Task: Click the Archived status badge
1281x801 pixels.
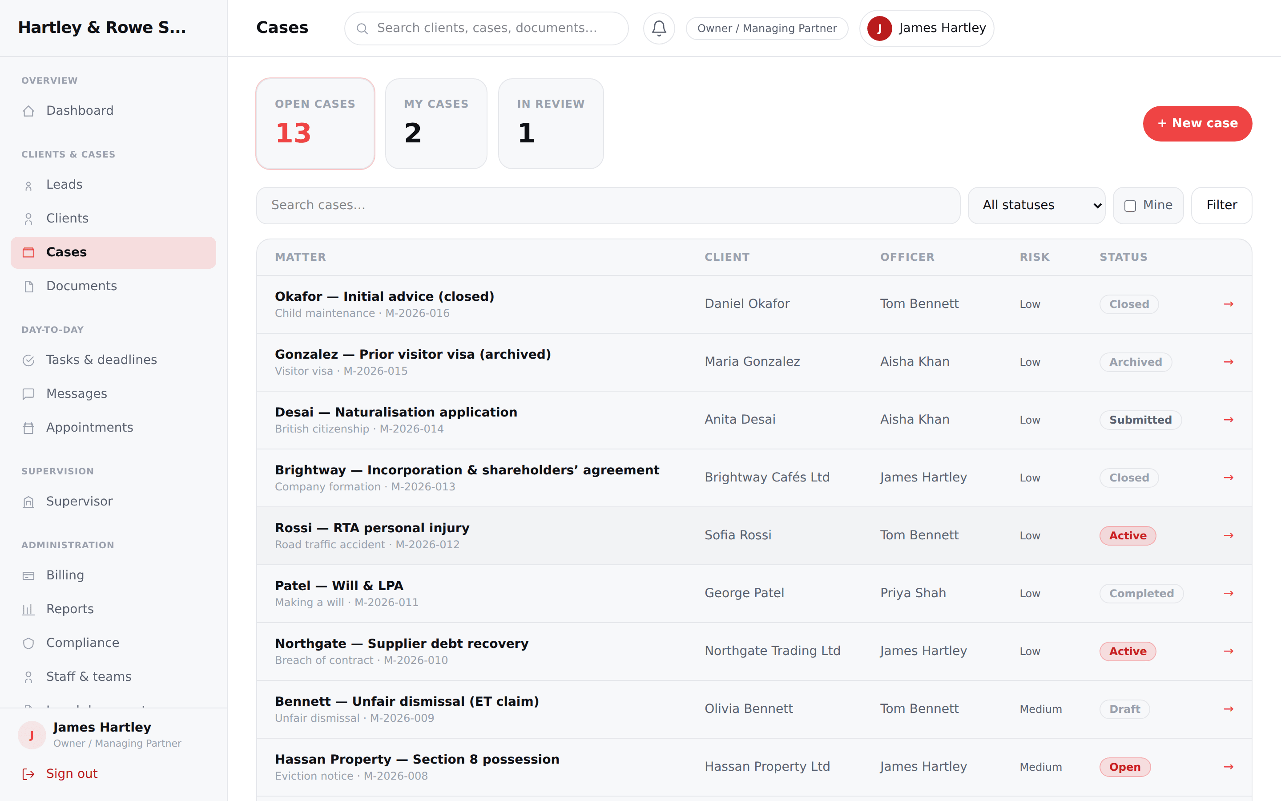Action: 1136,362
